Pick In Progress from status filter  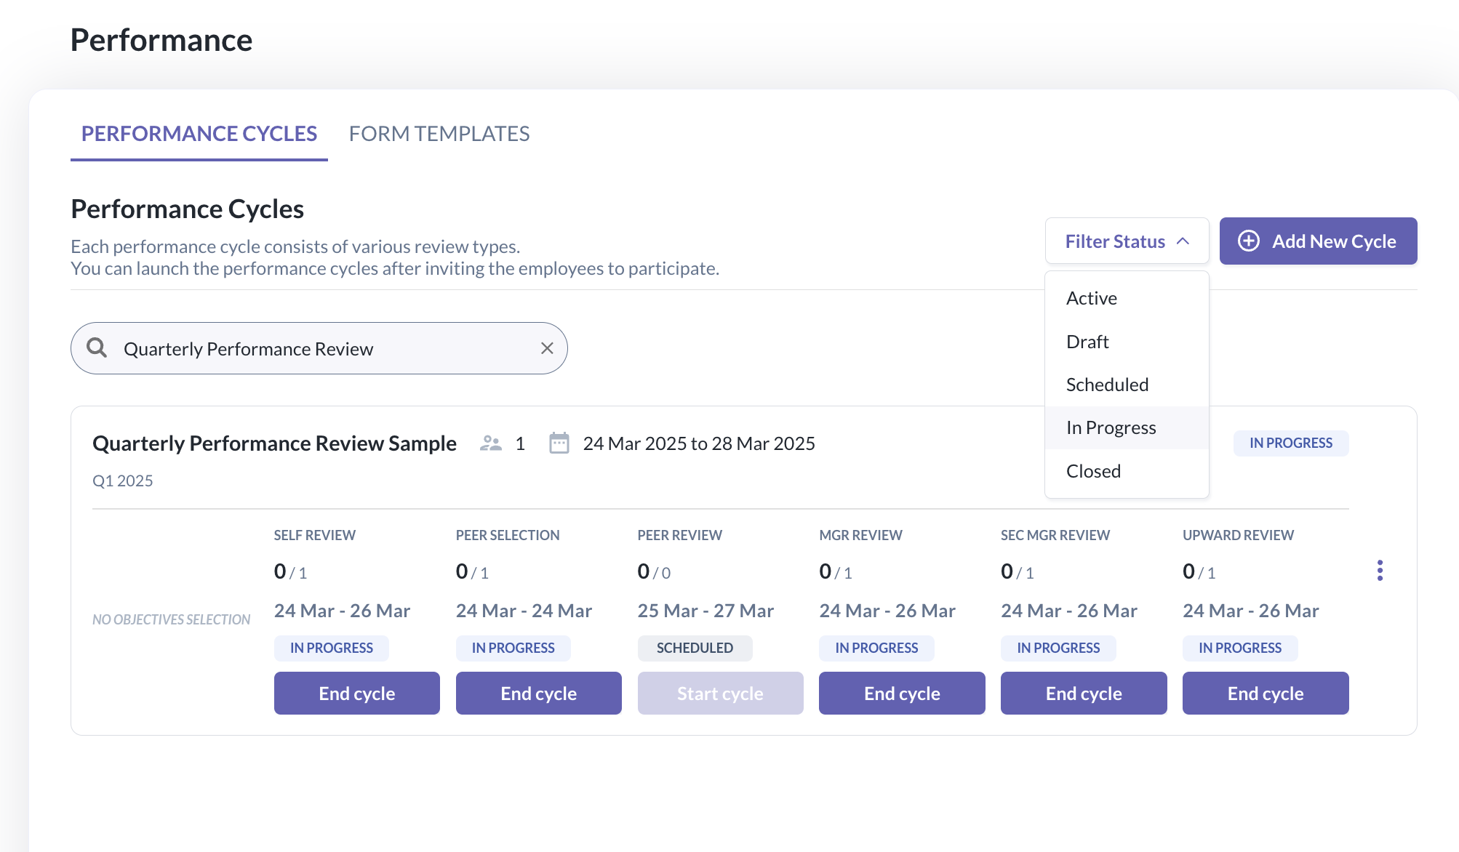click(1111, 427)
